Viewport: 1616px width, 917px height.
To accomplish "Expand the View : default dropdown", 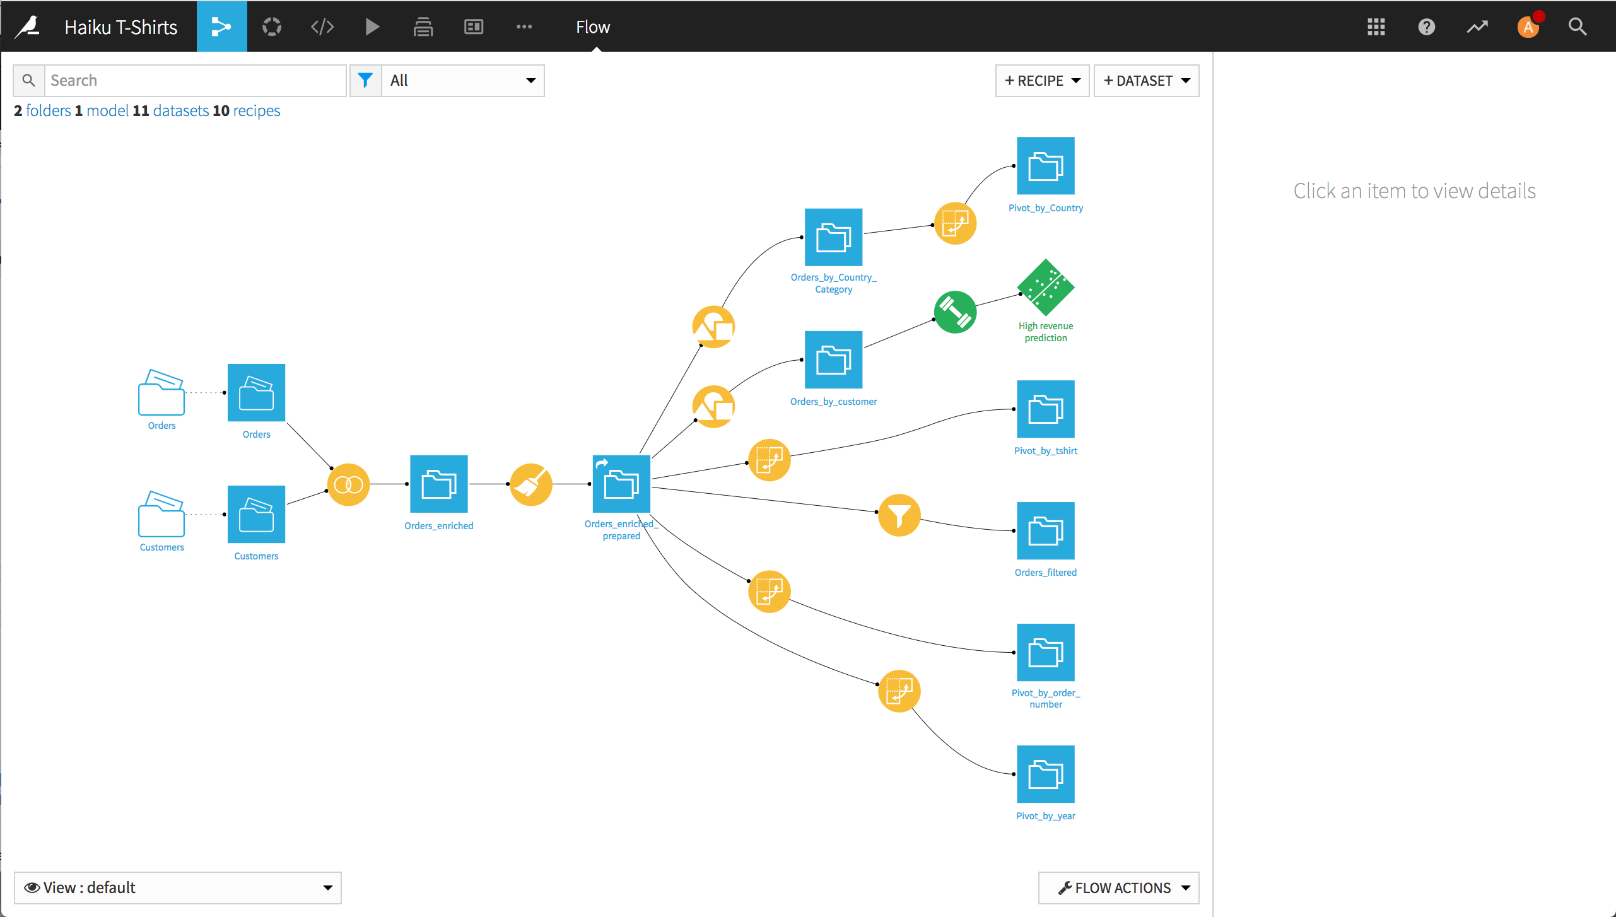I will point(177,887).
